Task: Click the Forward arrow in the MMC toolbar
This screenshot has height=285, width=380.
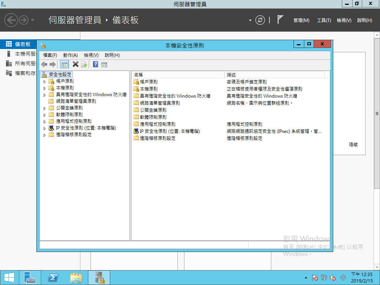Action: coord(53,65)
